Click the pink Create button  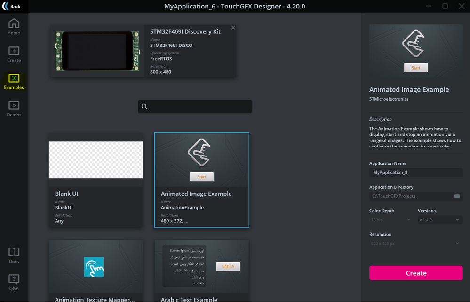tap(416, 273)
